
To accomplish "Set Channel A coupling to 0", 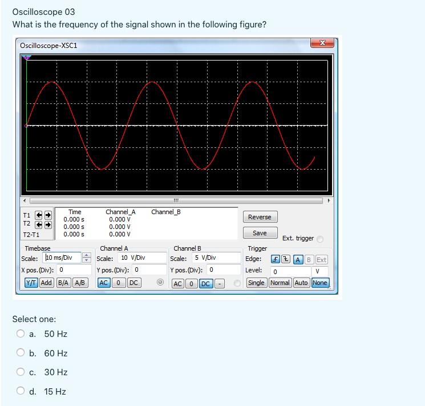I will 119,283.
